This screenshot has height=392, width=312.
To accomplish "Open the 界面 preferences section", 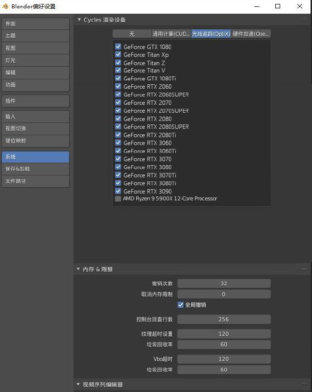I will (x=35, y=24).
